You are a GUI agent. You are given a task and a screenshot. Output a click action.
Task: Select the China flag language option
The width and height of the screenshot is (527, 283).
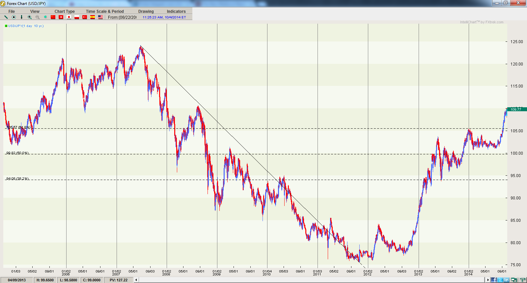[x=53, y=17]
